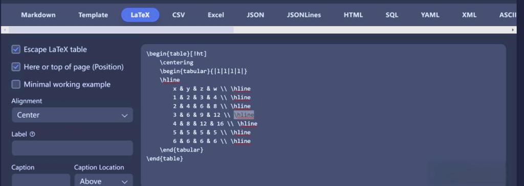Viewport: 524px width, 186px height.
Task: Click the '1 & 2 & 3 & 4' code row
Action: [212, 98]
